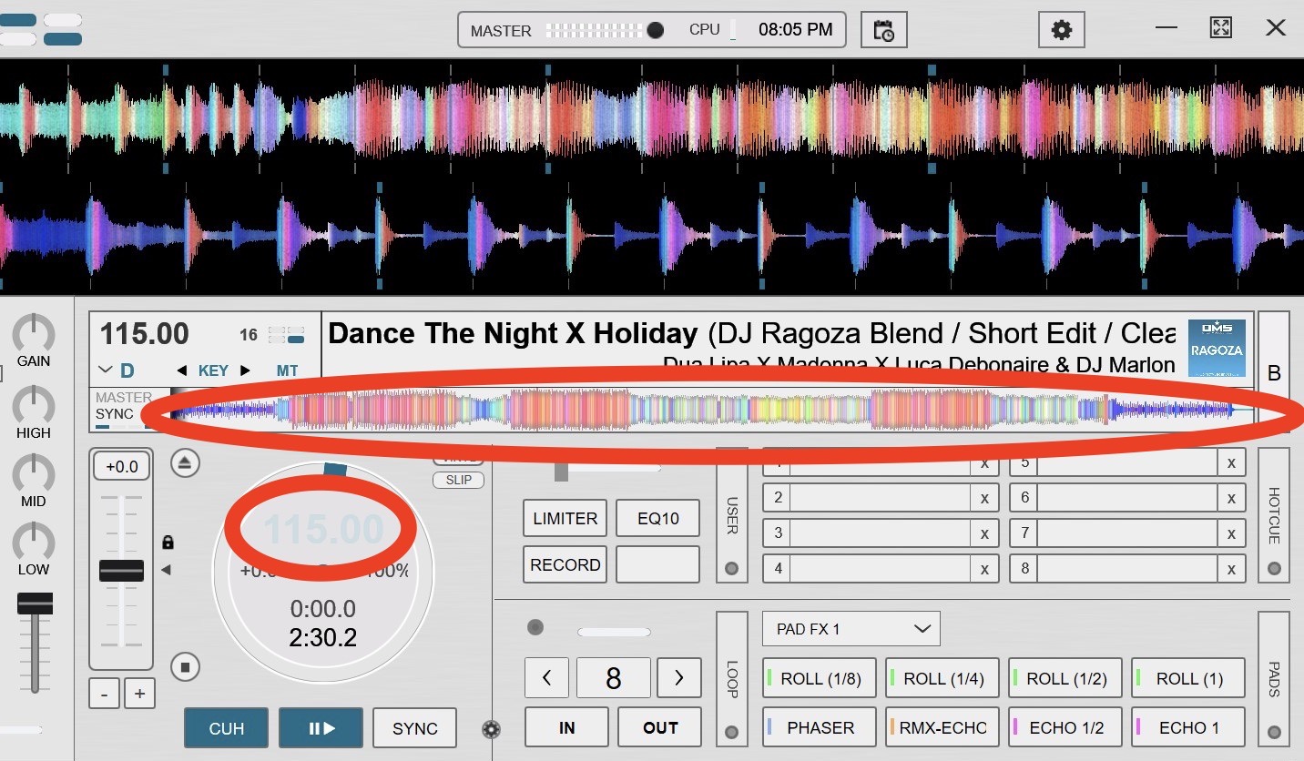Trigger the ECHO 1 pad

click(1188, 727)
